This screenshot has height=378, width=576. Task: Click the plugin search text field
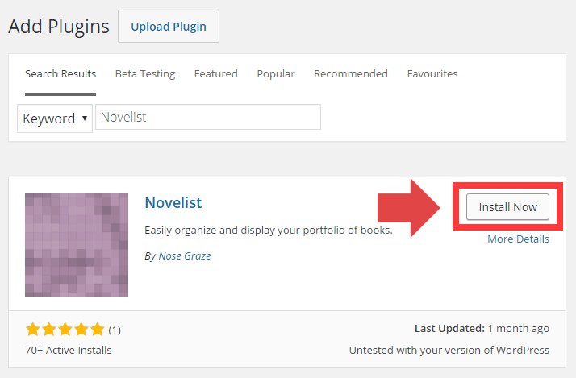coord(208,118)
